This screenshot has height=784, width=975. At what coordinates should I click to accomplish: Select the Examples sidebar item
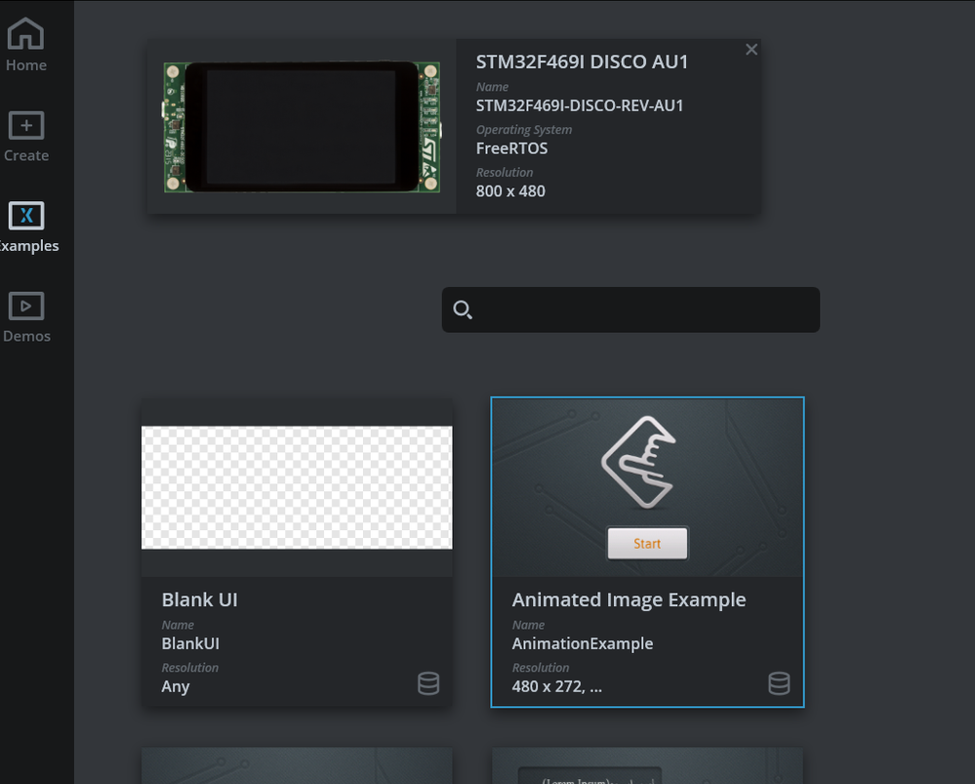coord(26,227)
